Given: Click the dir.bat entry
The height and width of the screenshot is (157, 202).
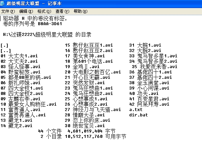Looking at the screenshot, I should 139,115.
